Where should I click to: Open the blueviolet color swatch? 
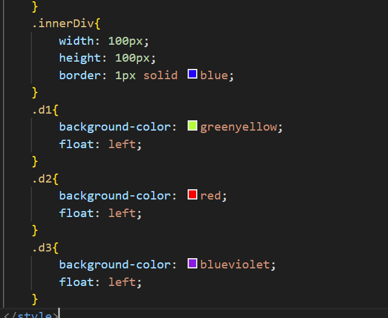[x=192, y=264]
